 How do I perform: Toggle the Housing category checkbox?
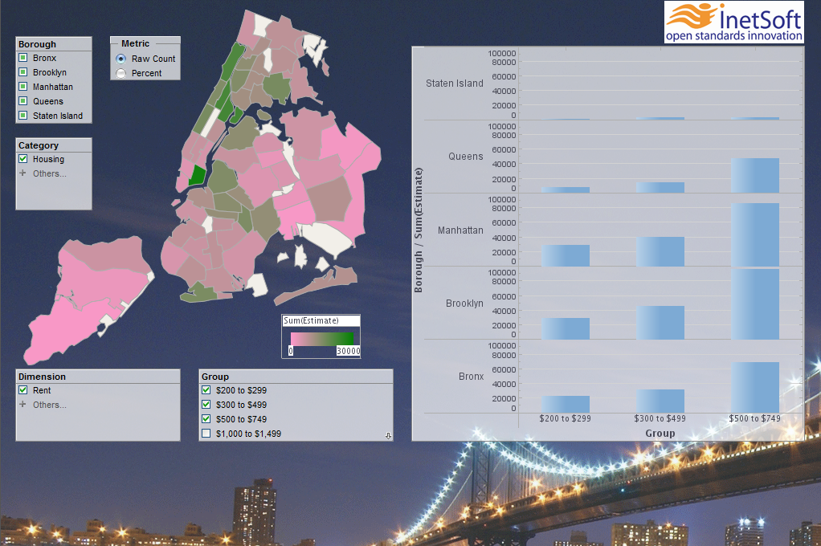[x=23, y=159]
